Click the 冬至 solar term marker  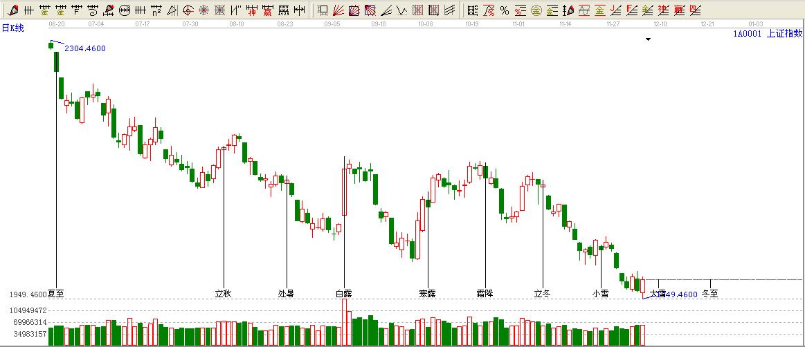coord(710,294)
